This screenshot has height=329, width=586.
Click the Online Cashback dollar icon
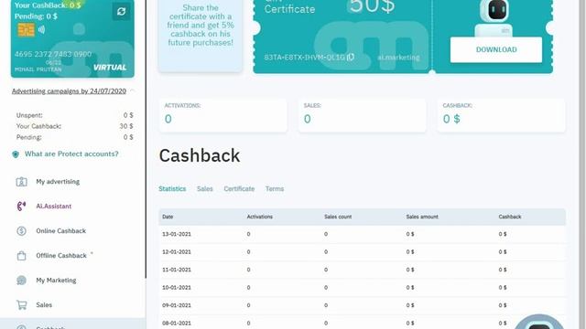tap(21, 231)
